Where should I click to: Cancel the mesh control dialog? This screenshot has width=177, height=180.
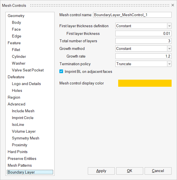point(158,171)
